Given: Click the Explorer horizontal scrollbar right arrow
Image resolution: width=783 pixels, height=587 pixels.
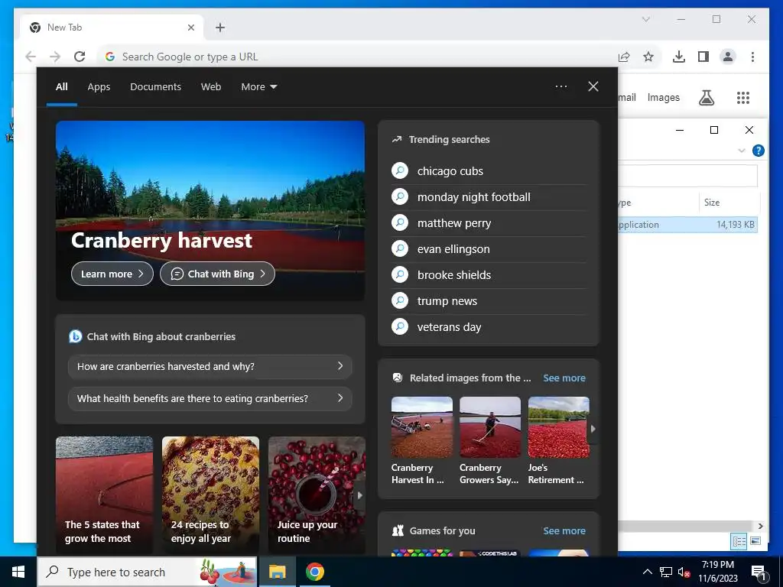Looking at the screenshot, I should [760, 526].
